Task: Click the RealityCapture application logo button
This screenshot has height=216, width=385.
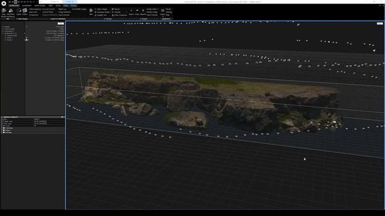Action: click(4, 4)
